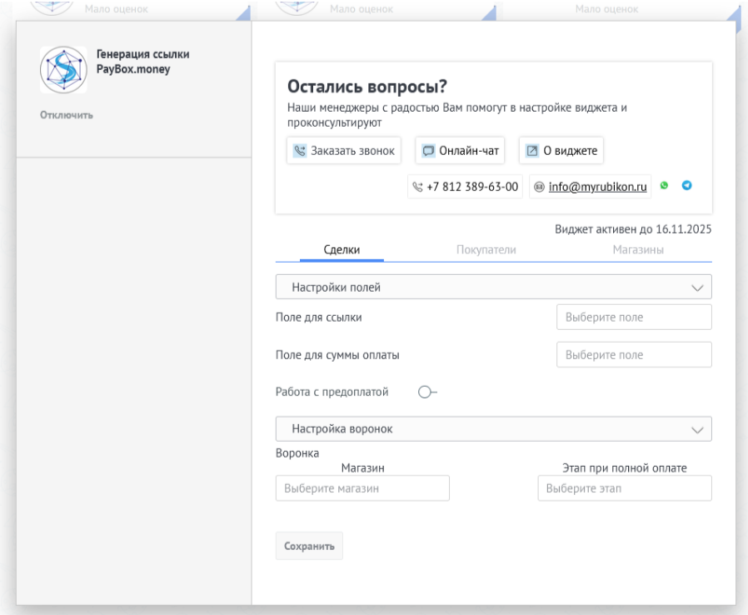Collapse the Настройки полей section

[494, 287]
